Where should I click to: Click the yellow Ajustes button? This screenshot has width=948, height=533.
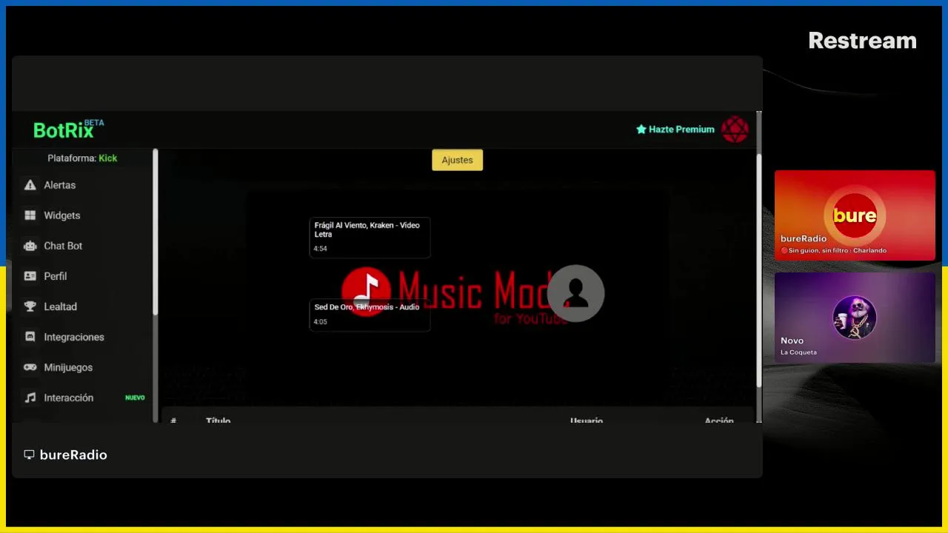[457, 160]
